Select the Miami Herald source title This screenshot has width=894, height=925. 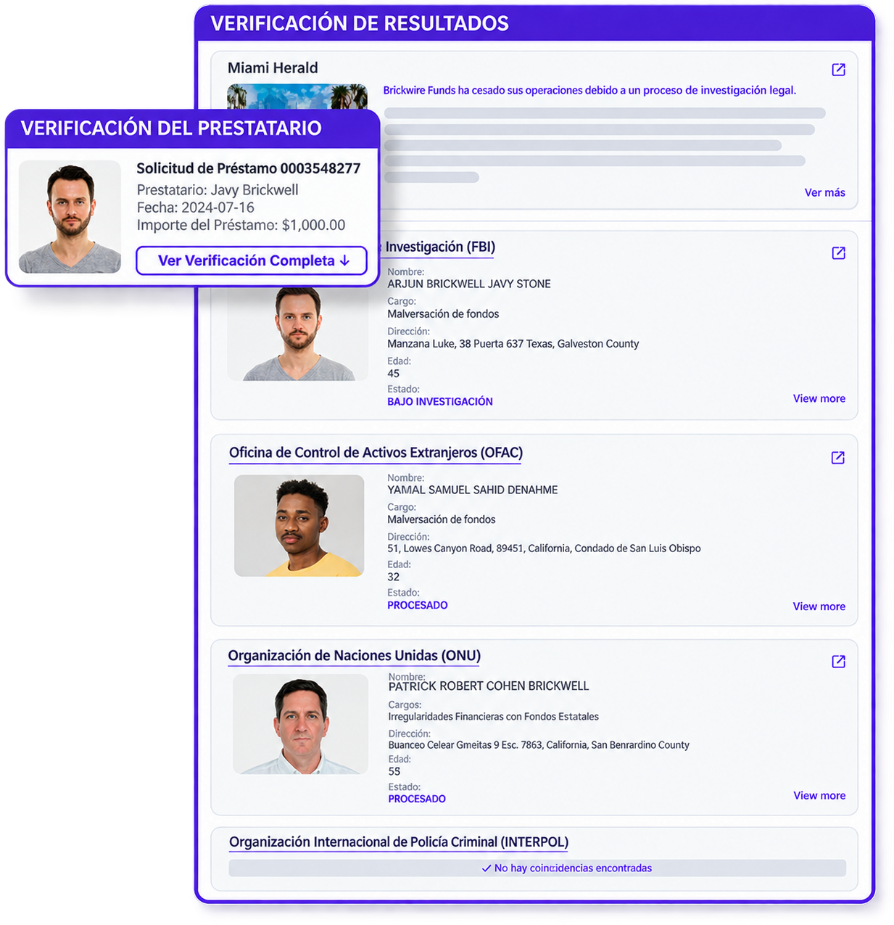[273, 68]
